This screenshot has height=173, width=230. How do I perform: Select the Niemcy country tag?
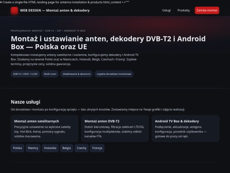click(33, 148)
